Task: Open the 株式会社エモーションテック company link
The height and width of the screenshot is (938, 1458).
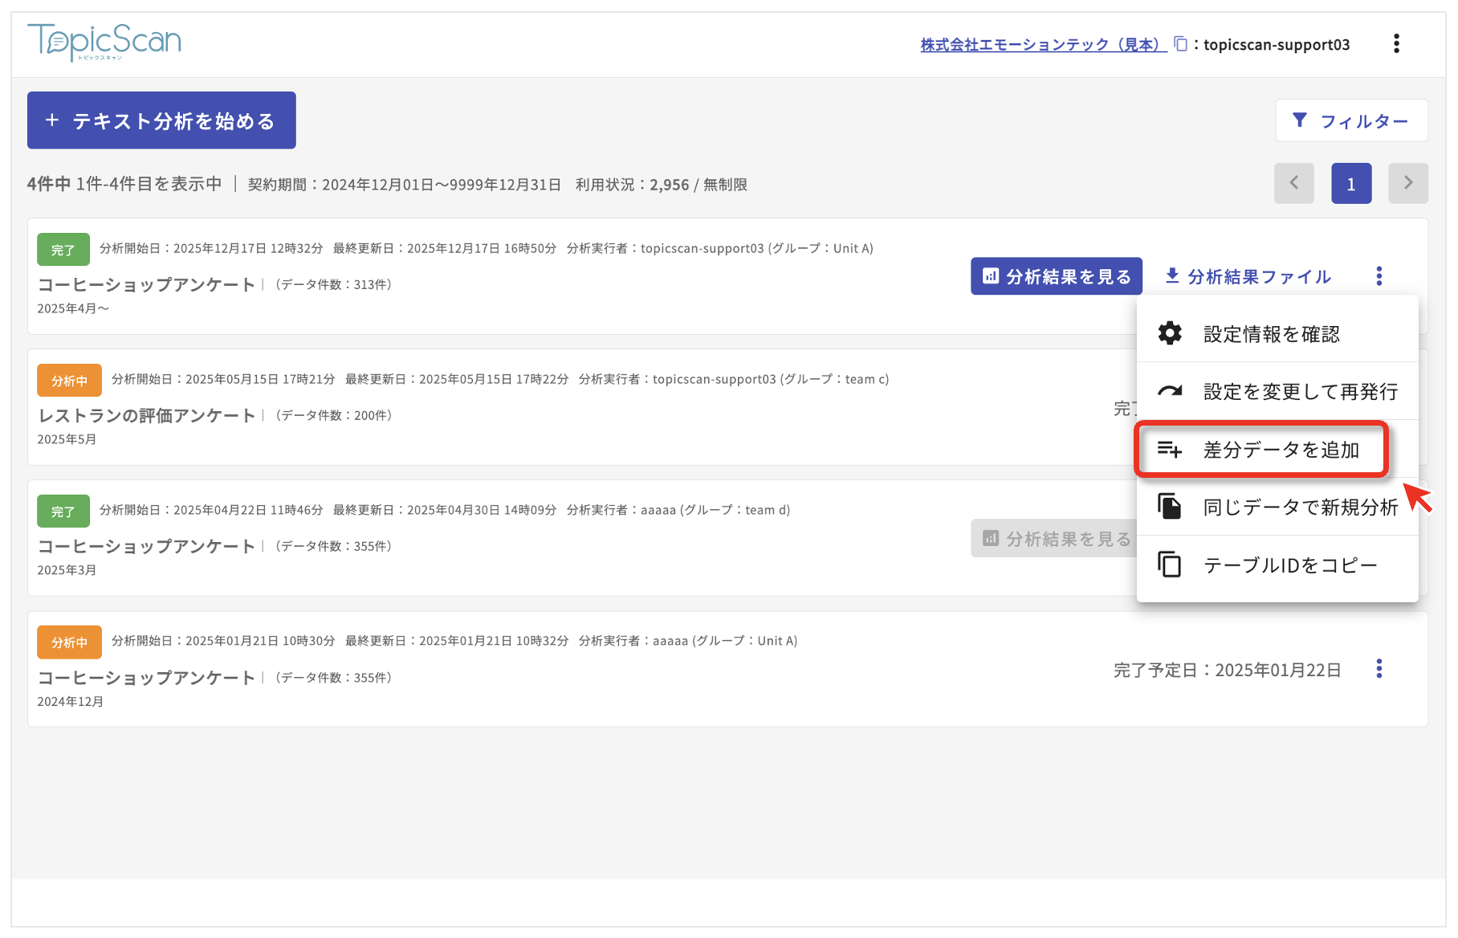Action: click(1043, 45)
